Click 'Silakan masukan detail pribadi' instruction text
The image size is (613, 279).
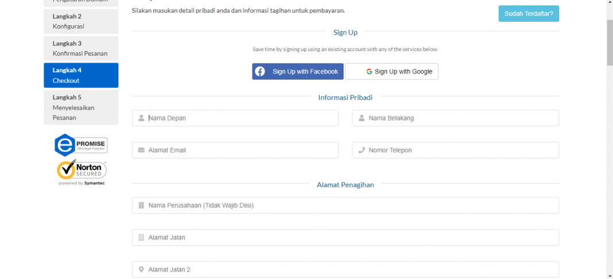238,10
